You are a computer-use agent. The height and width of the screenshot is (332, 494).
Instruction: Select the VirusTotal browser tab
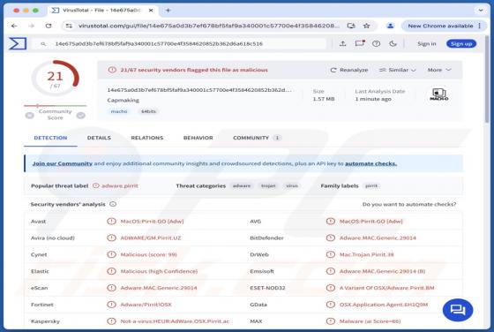pos(102,11)
